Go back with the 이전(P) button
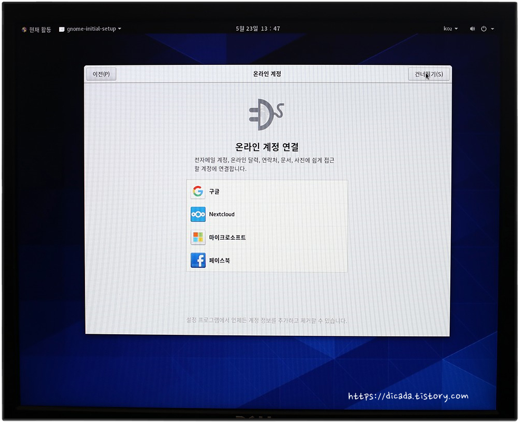The width and height of the screenshot is (520, 423). (x=101, y=74)
